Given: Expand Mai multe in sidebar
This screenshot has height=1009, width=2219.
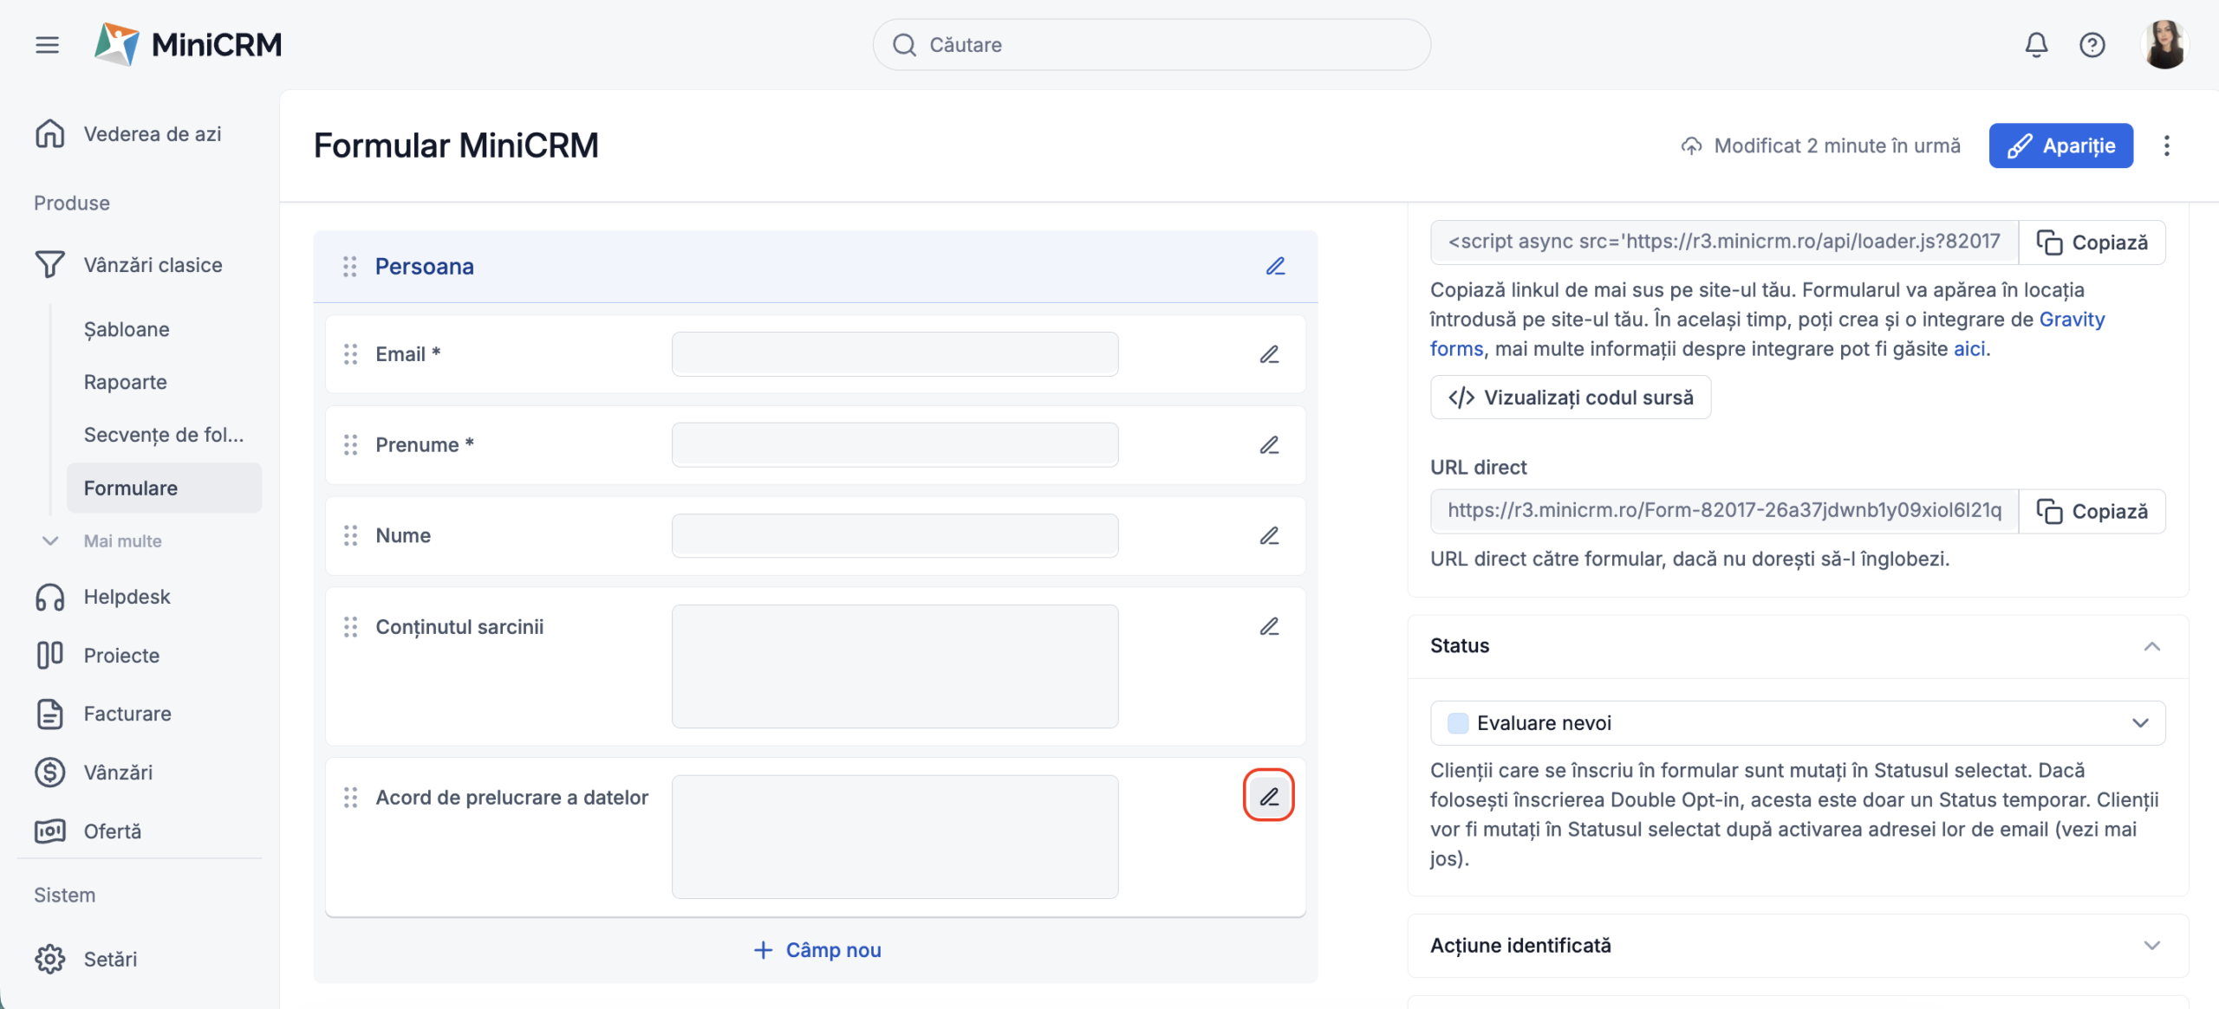Looking at the screenshot, I should pyautogui.click(x=121, y=540).
